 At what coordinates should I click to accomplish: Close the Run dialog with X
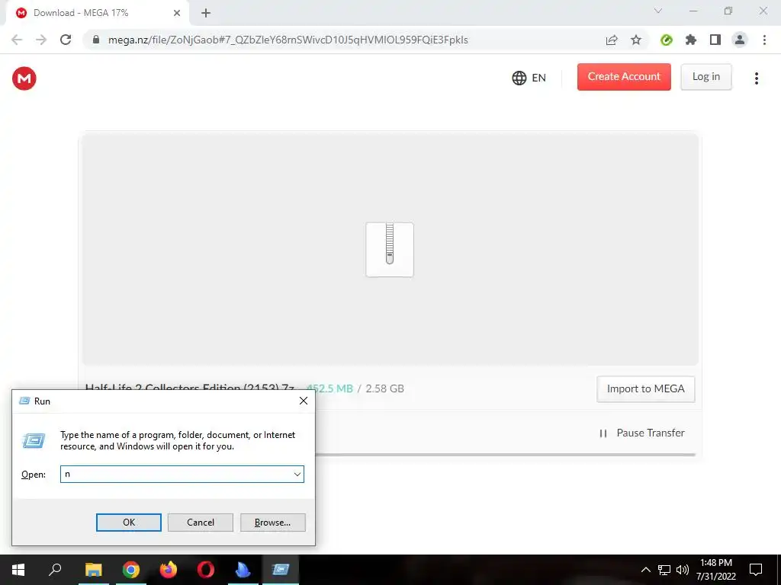click(304, 401)
